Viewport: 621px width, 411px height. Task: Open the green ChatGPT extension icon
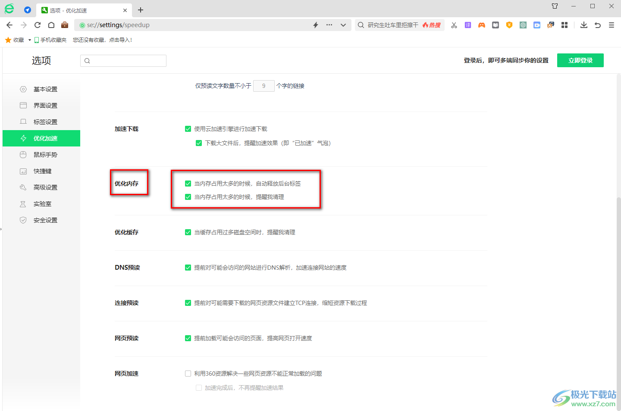(x=523, y=25)
